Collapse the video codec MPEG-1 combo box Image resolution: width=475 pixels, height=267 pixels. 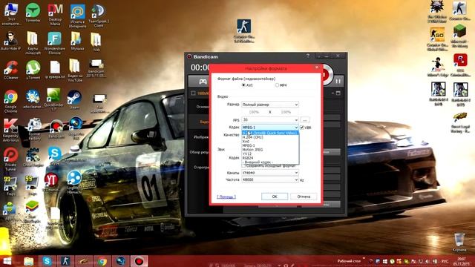tap(270, 128)
